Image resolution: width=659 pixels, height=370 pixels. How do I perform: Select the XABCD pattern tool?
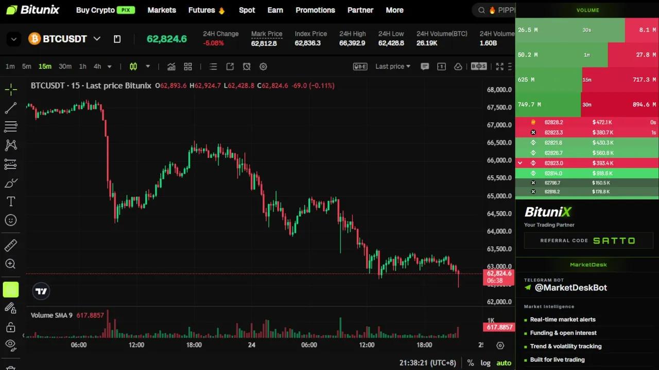[11, 145]
